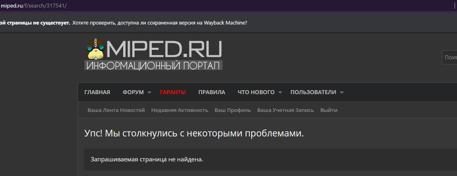Click the Выйти logout link
The width and height of the screenshot is (457, 176).
coord(329,110)
